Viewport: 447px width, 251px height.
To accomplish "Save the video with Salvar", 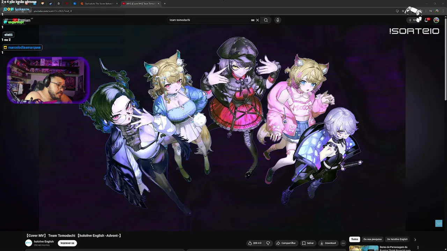I will (x=308, y=243).
